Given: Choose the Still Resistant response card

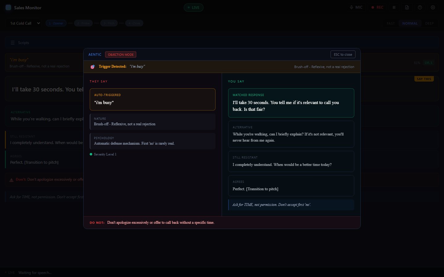Looking at the screenshot, I should tap(291, 161).
